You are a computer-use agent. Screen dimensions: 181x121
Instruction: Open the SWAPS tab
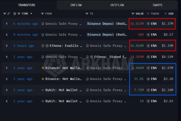[x=157, y=5]
